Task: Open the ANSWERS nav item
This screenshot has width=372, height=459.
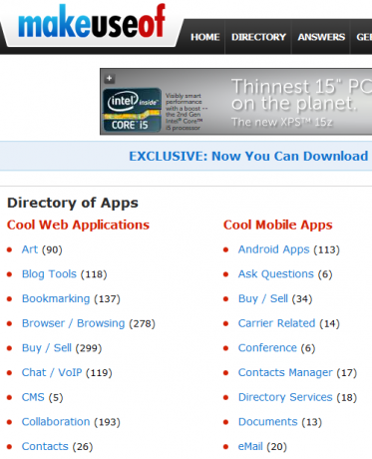Action: pos(321,37)
